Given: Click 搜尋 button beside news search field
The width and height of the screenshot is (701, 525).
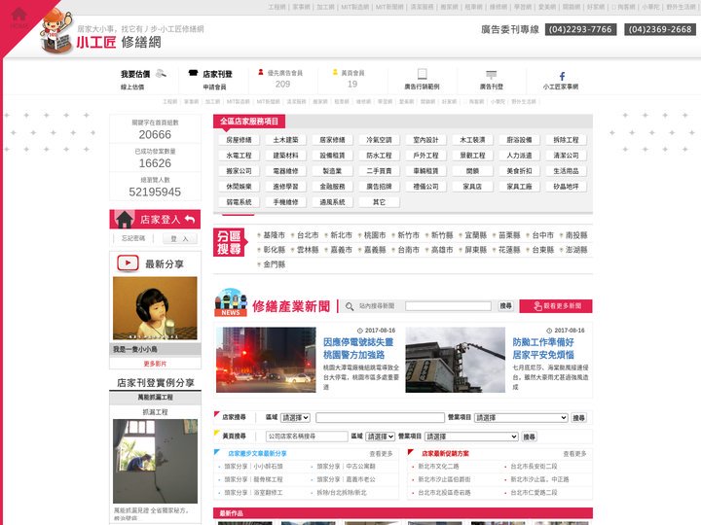Looking at the screenshot, I should tap(505, 306).
